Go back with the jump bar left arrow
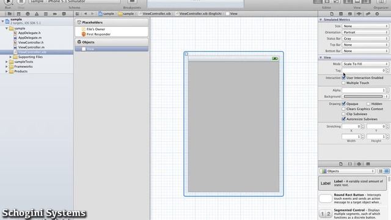This screenshot has height=220, width=391. point(86,13)
